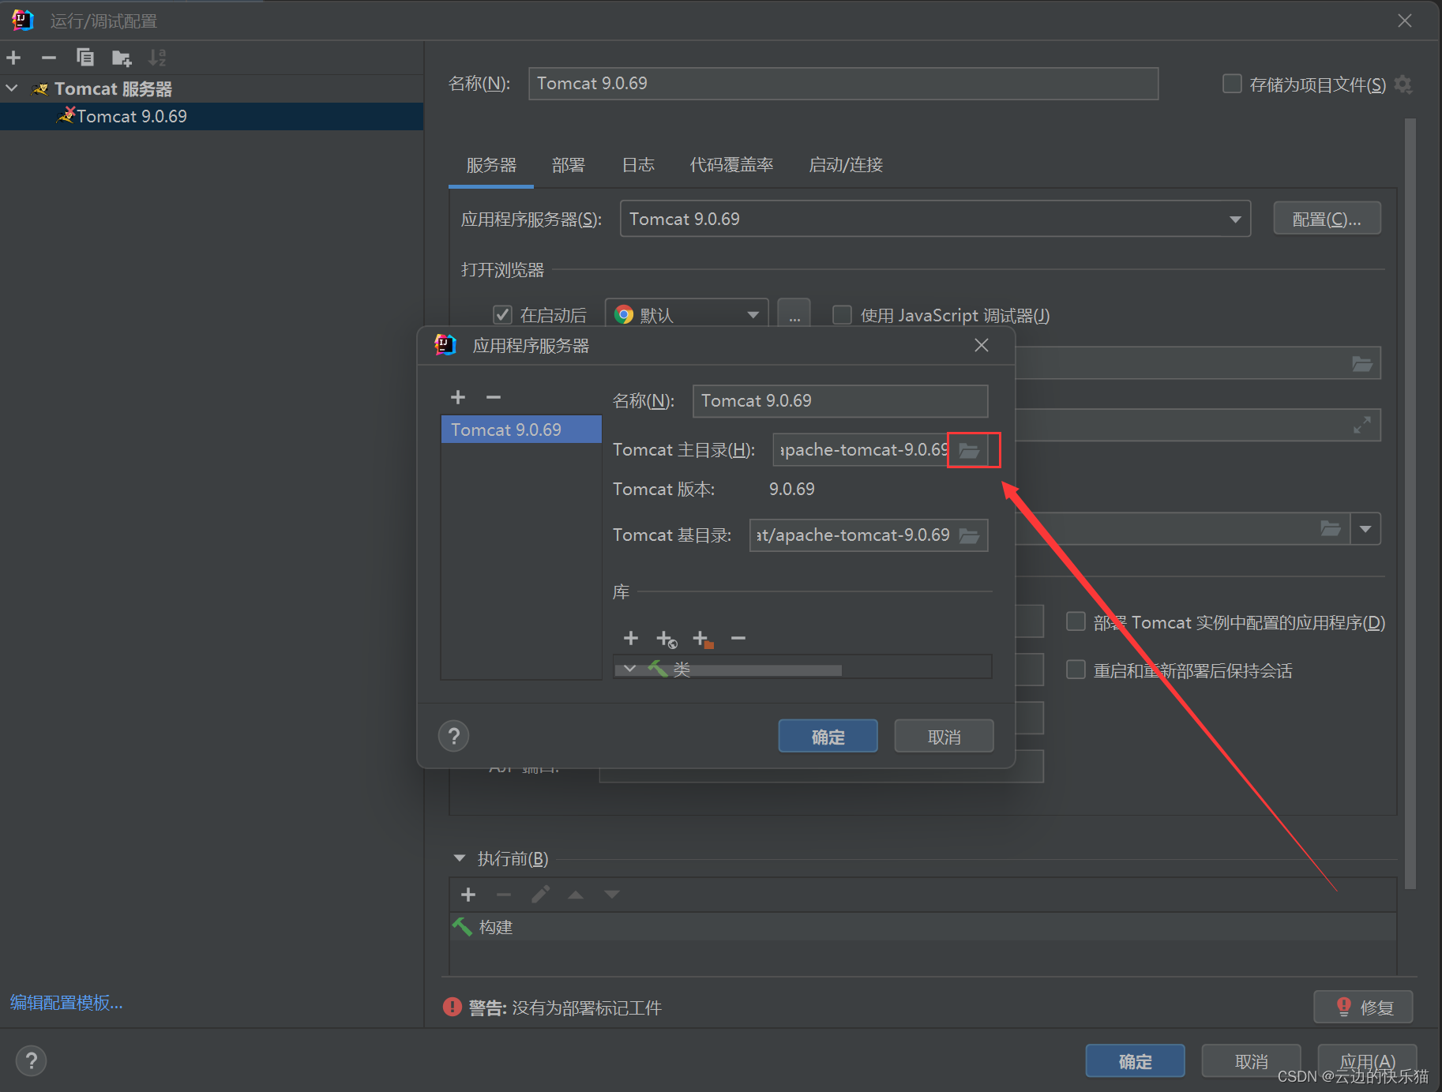Move before-launch task up
Image resolution: width=1442 pixels, height=1092 pixels.
pyautogui.click(x=576, y=895)
